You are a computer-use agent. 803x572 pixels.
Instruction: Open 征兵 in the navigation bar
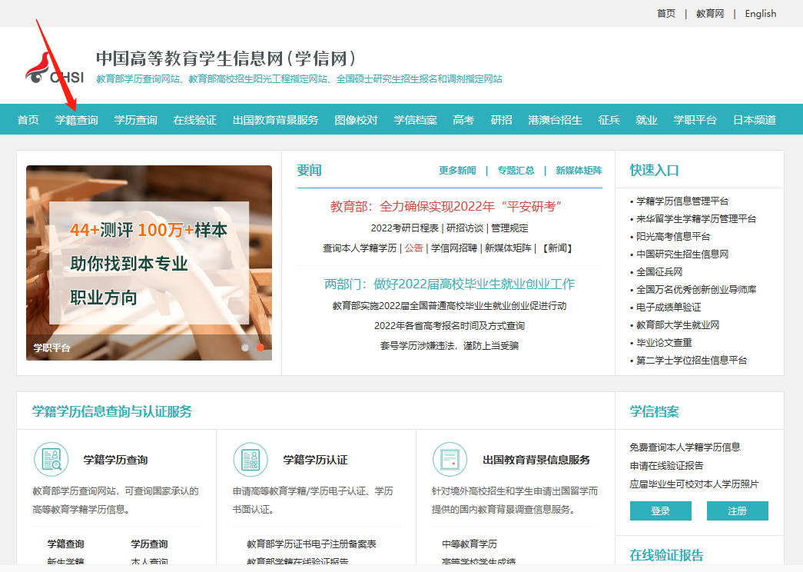coord(609,120)
